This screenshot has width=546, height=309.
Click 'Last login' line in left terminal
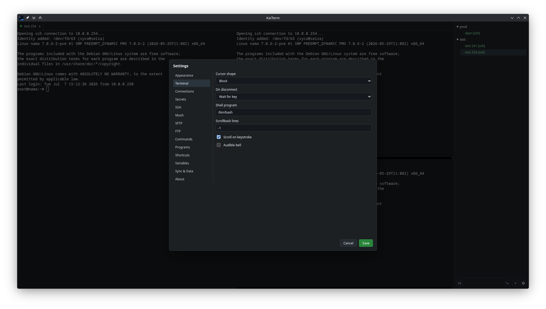75,84
